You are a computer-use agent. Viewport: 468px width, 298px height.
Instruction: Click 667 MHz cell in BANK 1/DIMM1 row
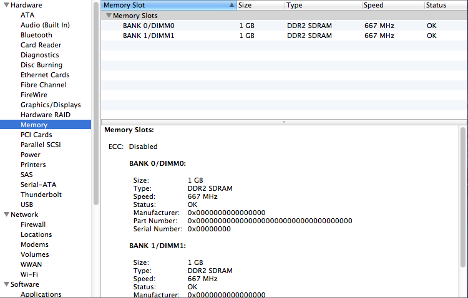point(379,36)
